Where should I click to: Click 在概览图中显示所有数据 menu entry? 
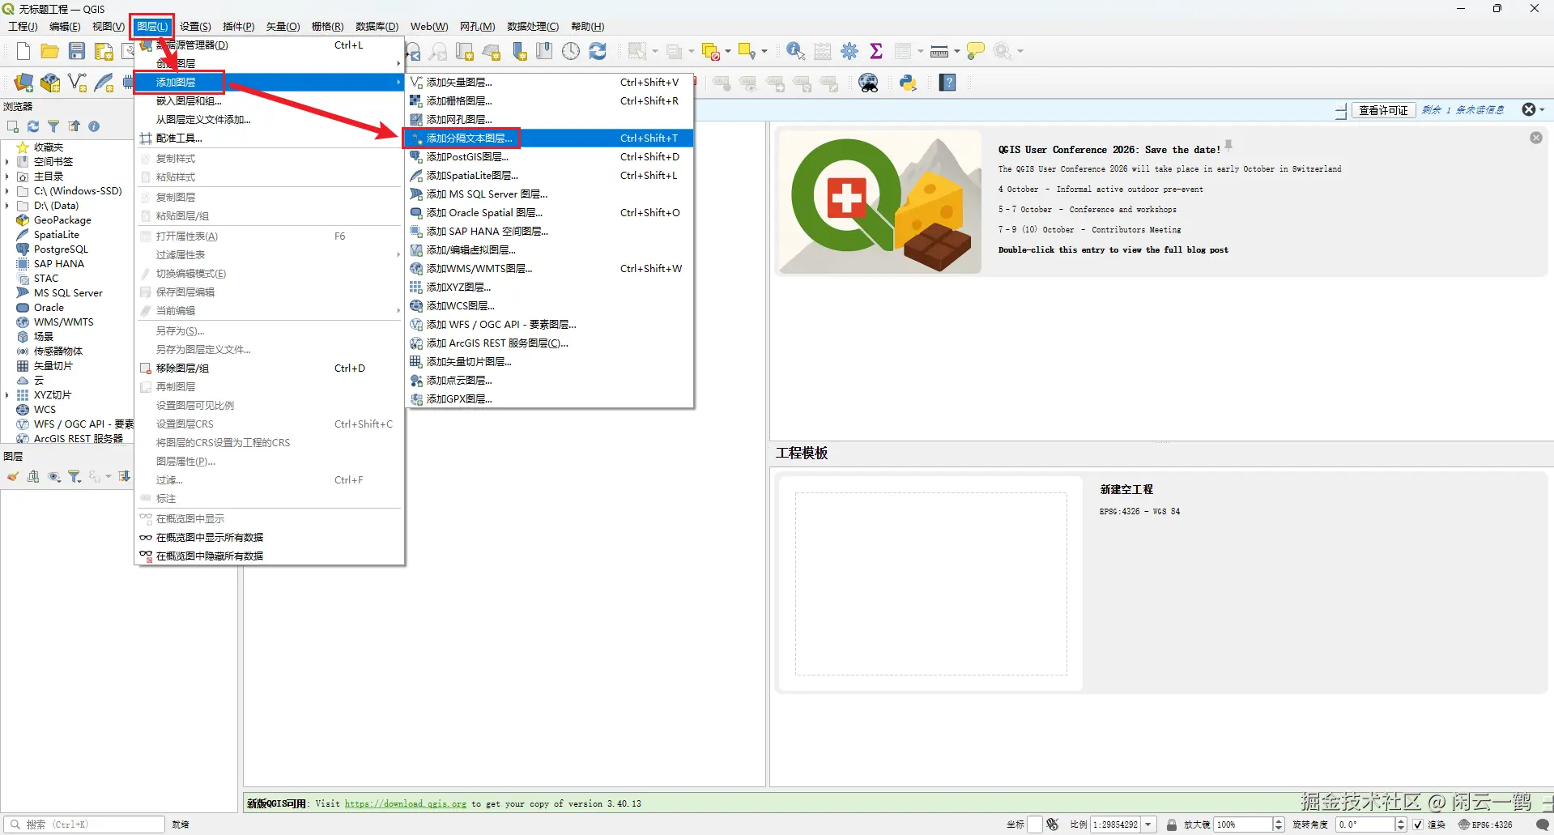pos(270,538)
